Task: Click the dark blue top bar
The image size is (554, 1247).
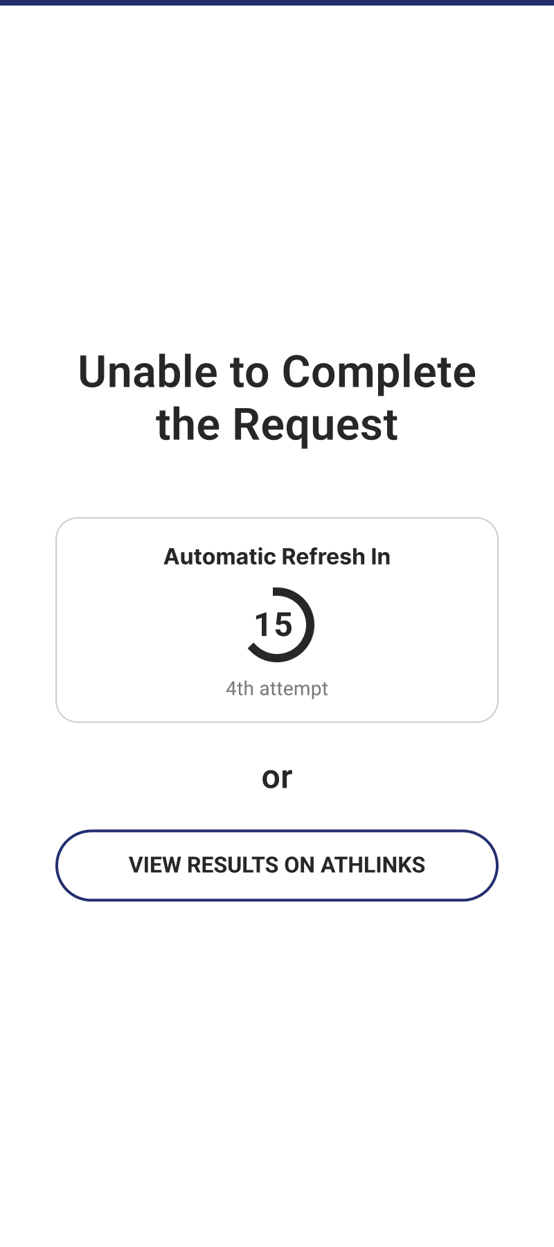Action: coord(277,3)
